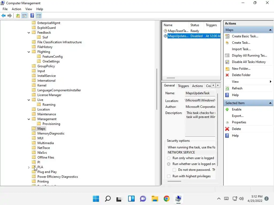Open the Help menu in menu bar
This screenshot has height=205, width=274.
(x=40, y=9)
